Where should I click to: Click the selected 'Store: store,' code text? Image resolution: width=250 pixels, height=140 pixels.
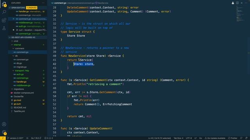[84, 64]
